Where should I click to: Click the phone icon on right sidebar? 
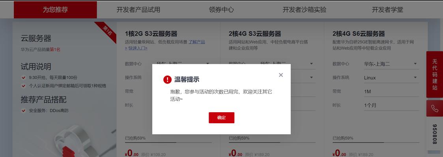coord(435,108)
